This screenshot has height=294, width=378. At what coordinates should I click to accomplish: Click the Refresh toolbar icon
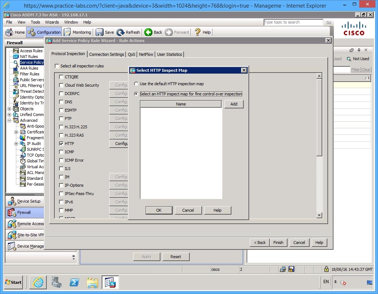[x=128, y=32]
